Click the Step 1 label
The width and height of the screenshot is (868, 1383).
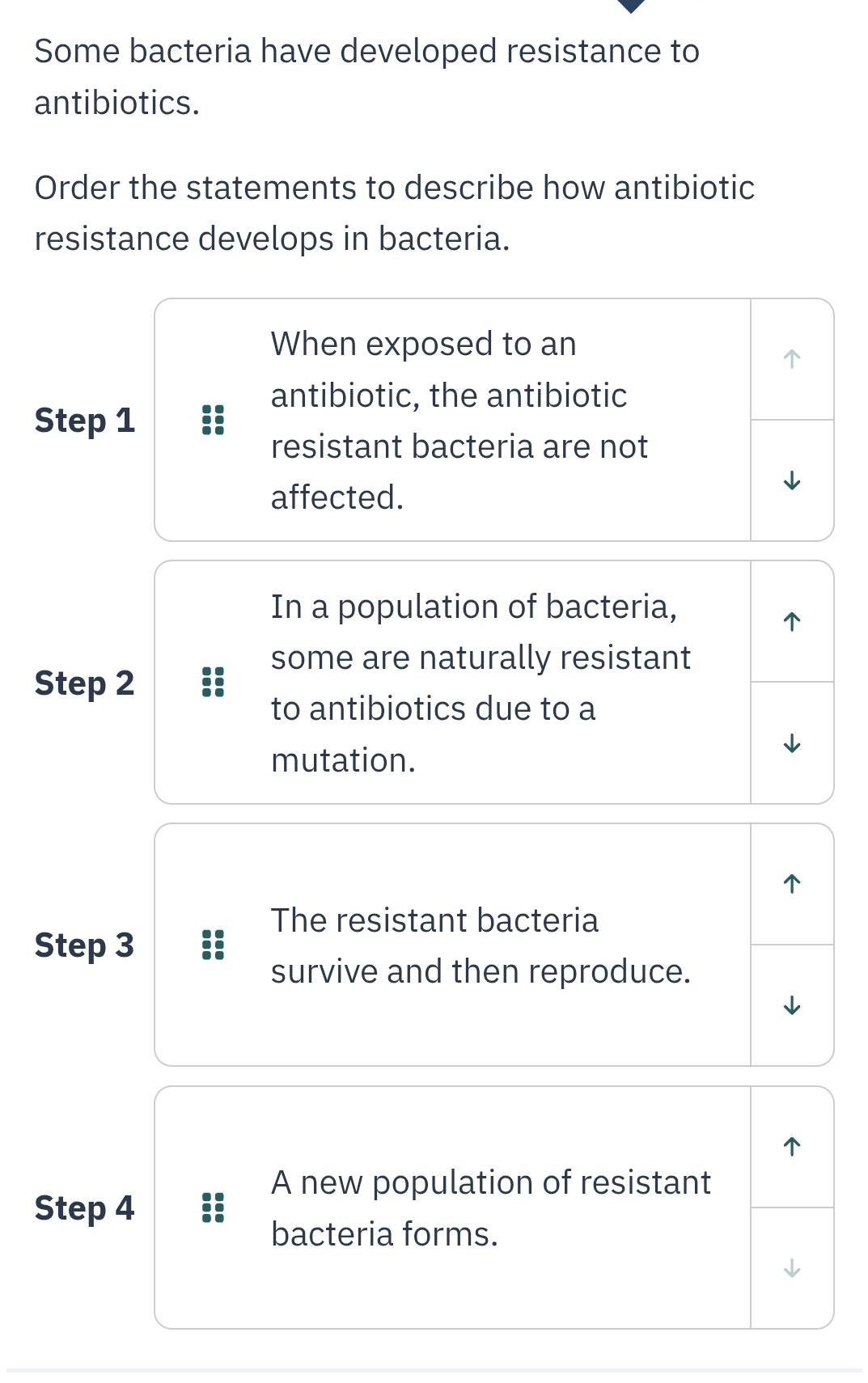84,421
